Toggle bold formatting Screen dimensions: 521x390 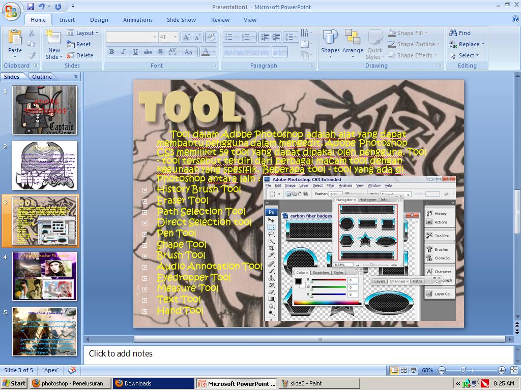[111, 52]
